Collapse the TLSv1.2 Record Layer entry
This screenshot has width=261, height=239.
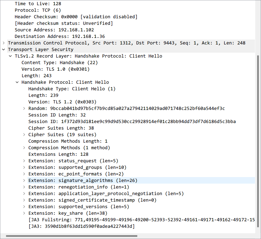[x=10, y=56]
